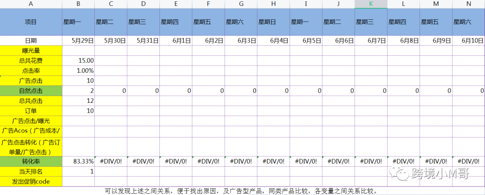Click the #DIV/0! cell under 5月30日
The height and width of the screenshot is (195, 485).
[111, 161]
